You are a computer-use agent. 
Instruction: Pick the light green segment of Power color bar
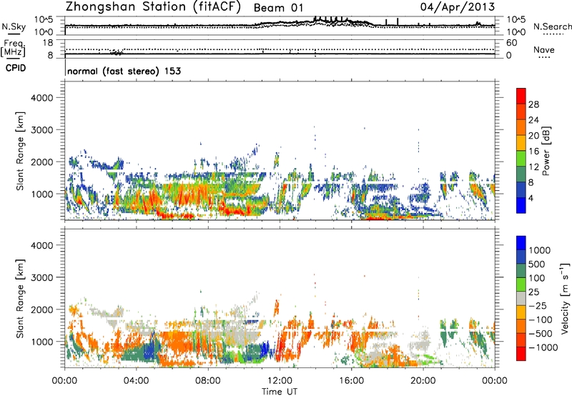pos(521,159)
